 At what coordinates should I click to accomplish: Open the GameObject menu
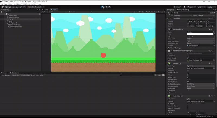click(17, 4)
